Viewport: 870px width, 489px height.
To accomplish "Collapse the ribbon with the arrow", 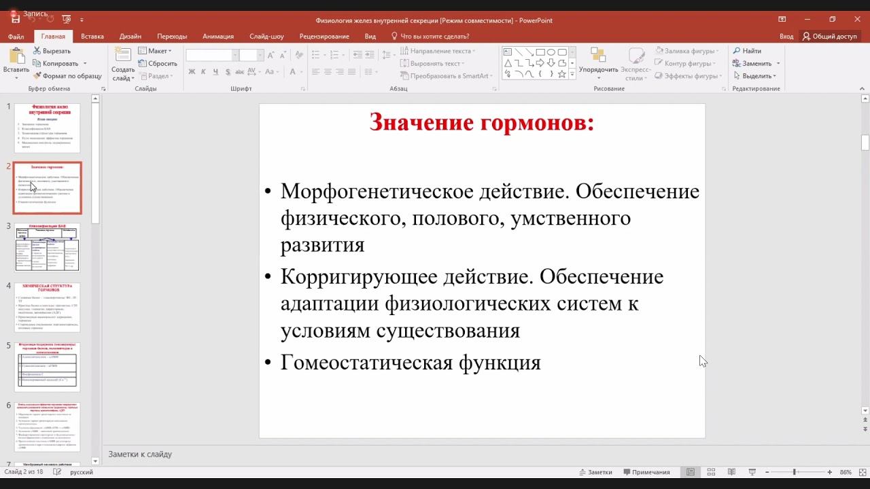I will 862,89.
